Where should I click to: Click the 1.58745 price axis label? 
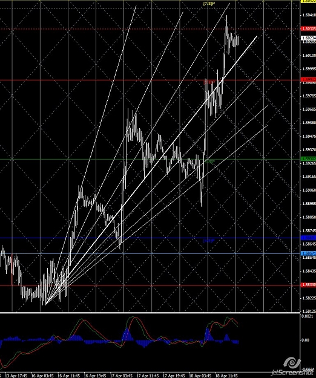309,230
